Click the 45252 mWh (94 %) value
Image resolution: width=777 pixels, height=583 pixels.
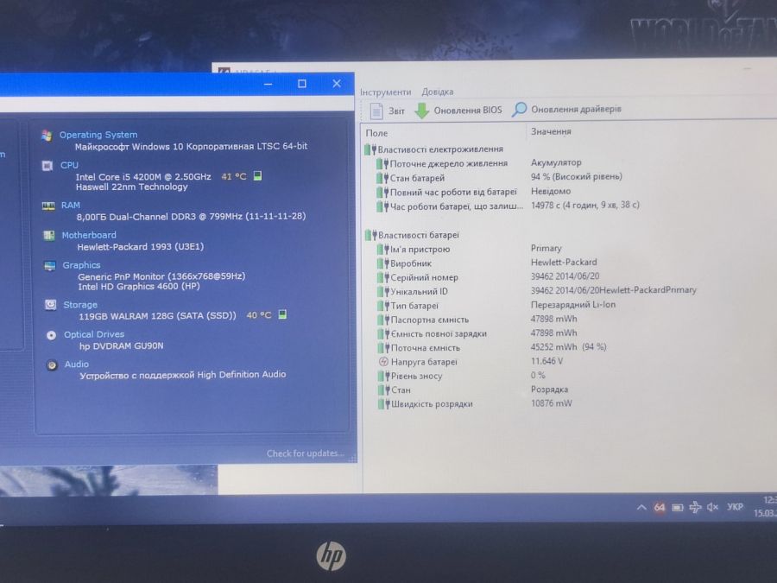(568, 346)
